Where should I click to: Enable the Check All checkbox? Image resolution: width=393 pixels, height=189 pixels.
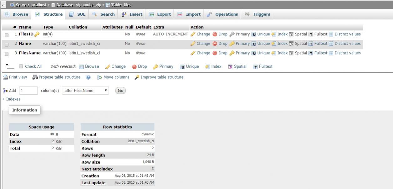click(21, 66)
